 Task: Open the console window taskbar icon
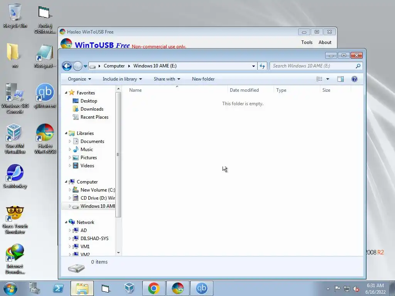pos(106,288)
